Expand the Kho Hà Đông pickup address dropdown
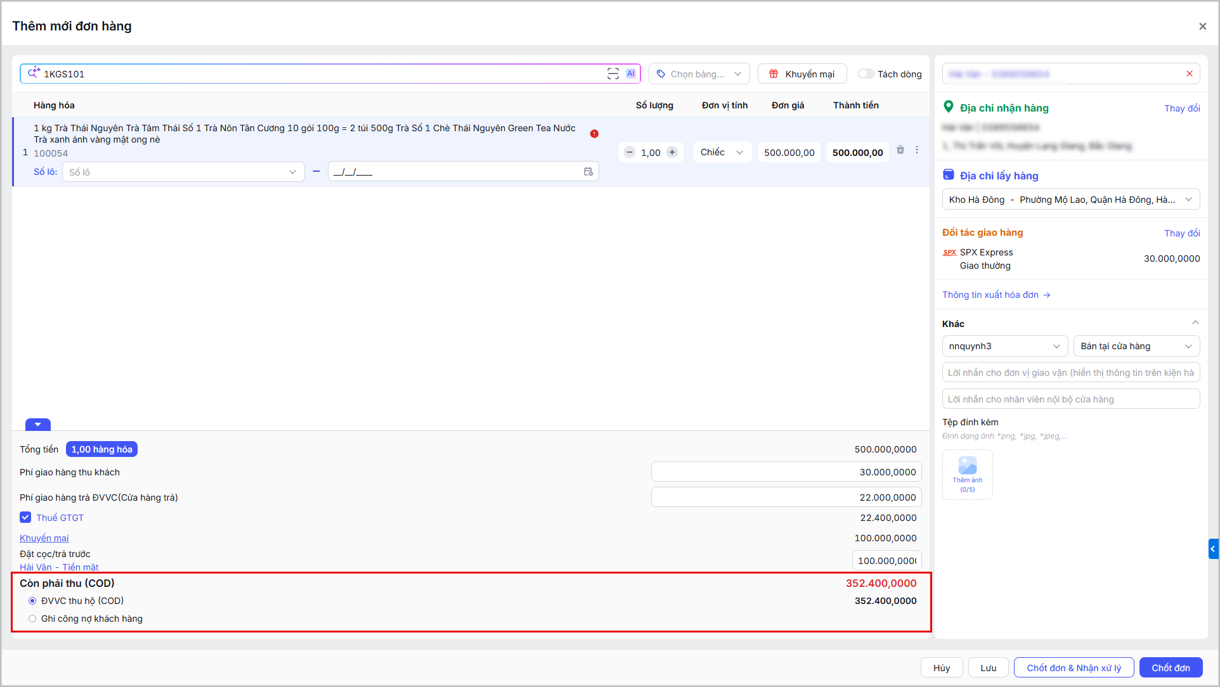The height and width of the screenshot is (687, 1220). pos(1071,200)
